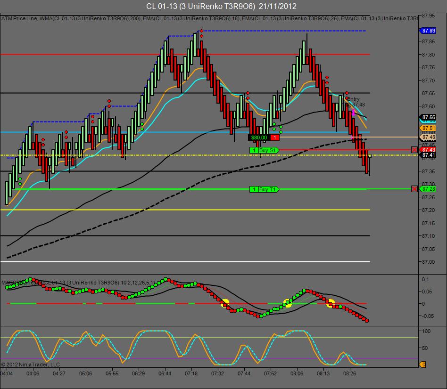Select the red 87.43 stop price marker
The image size is (447, 389).
click(428, 150)
